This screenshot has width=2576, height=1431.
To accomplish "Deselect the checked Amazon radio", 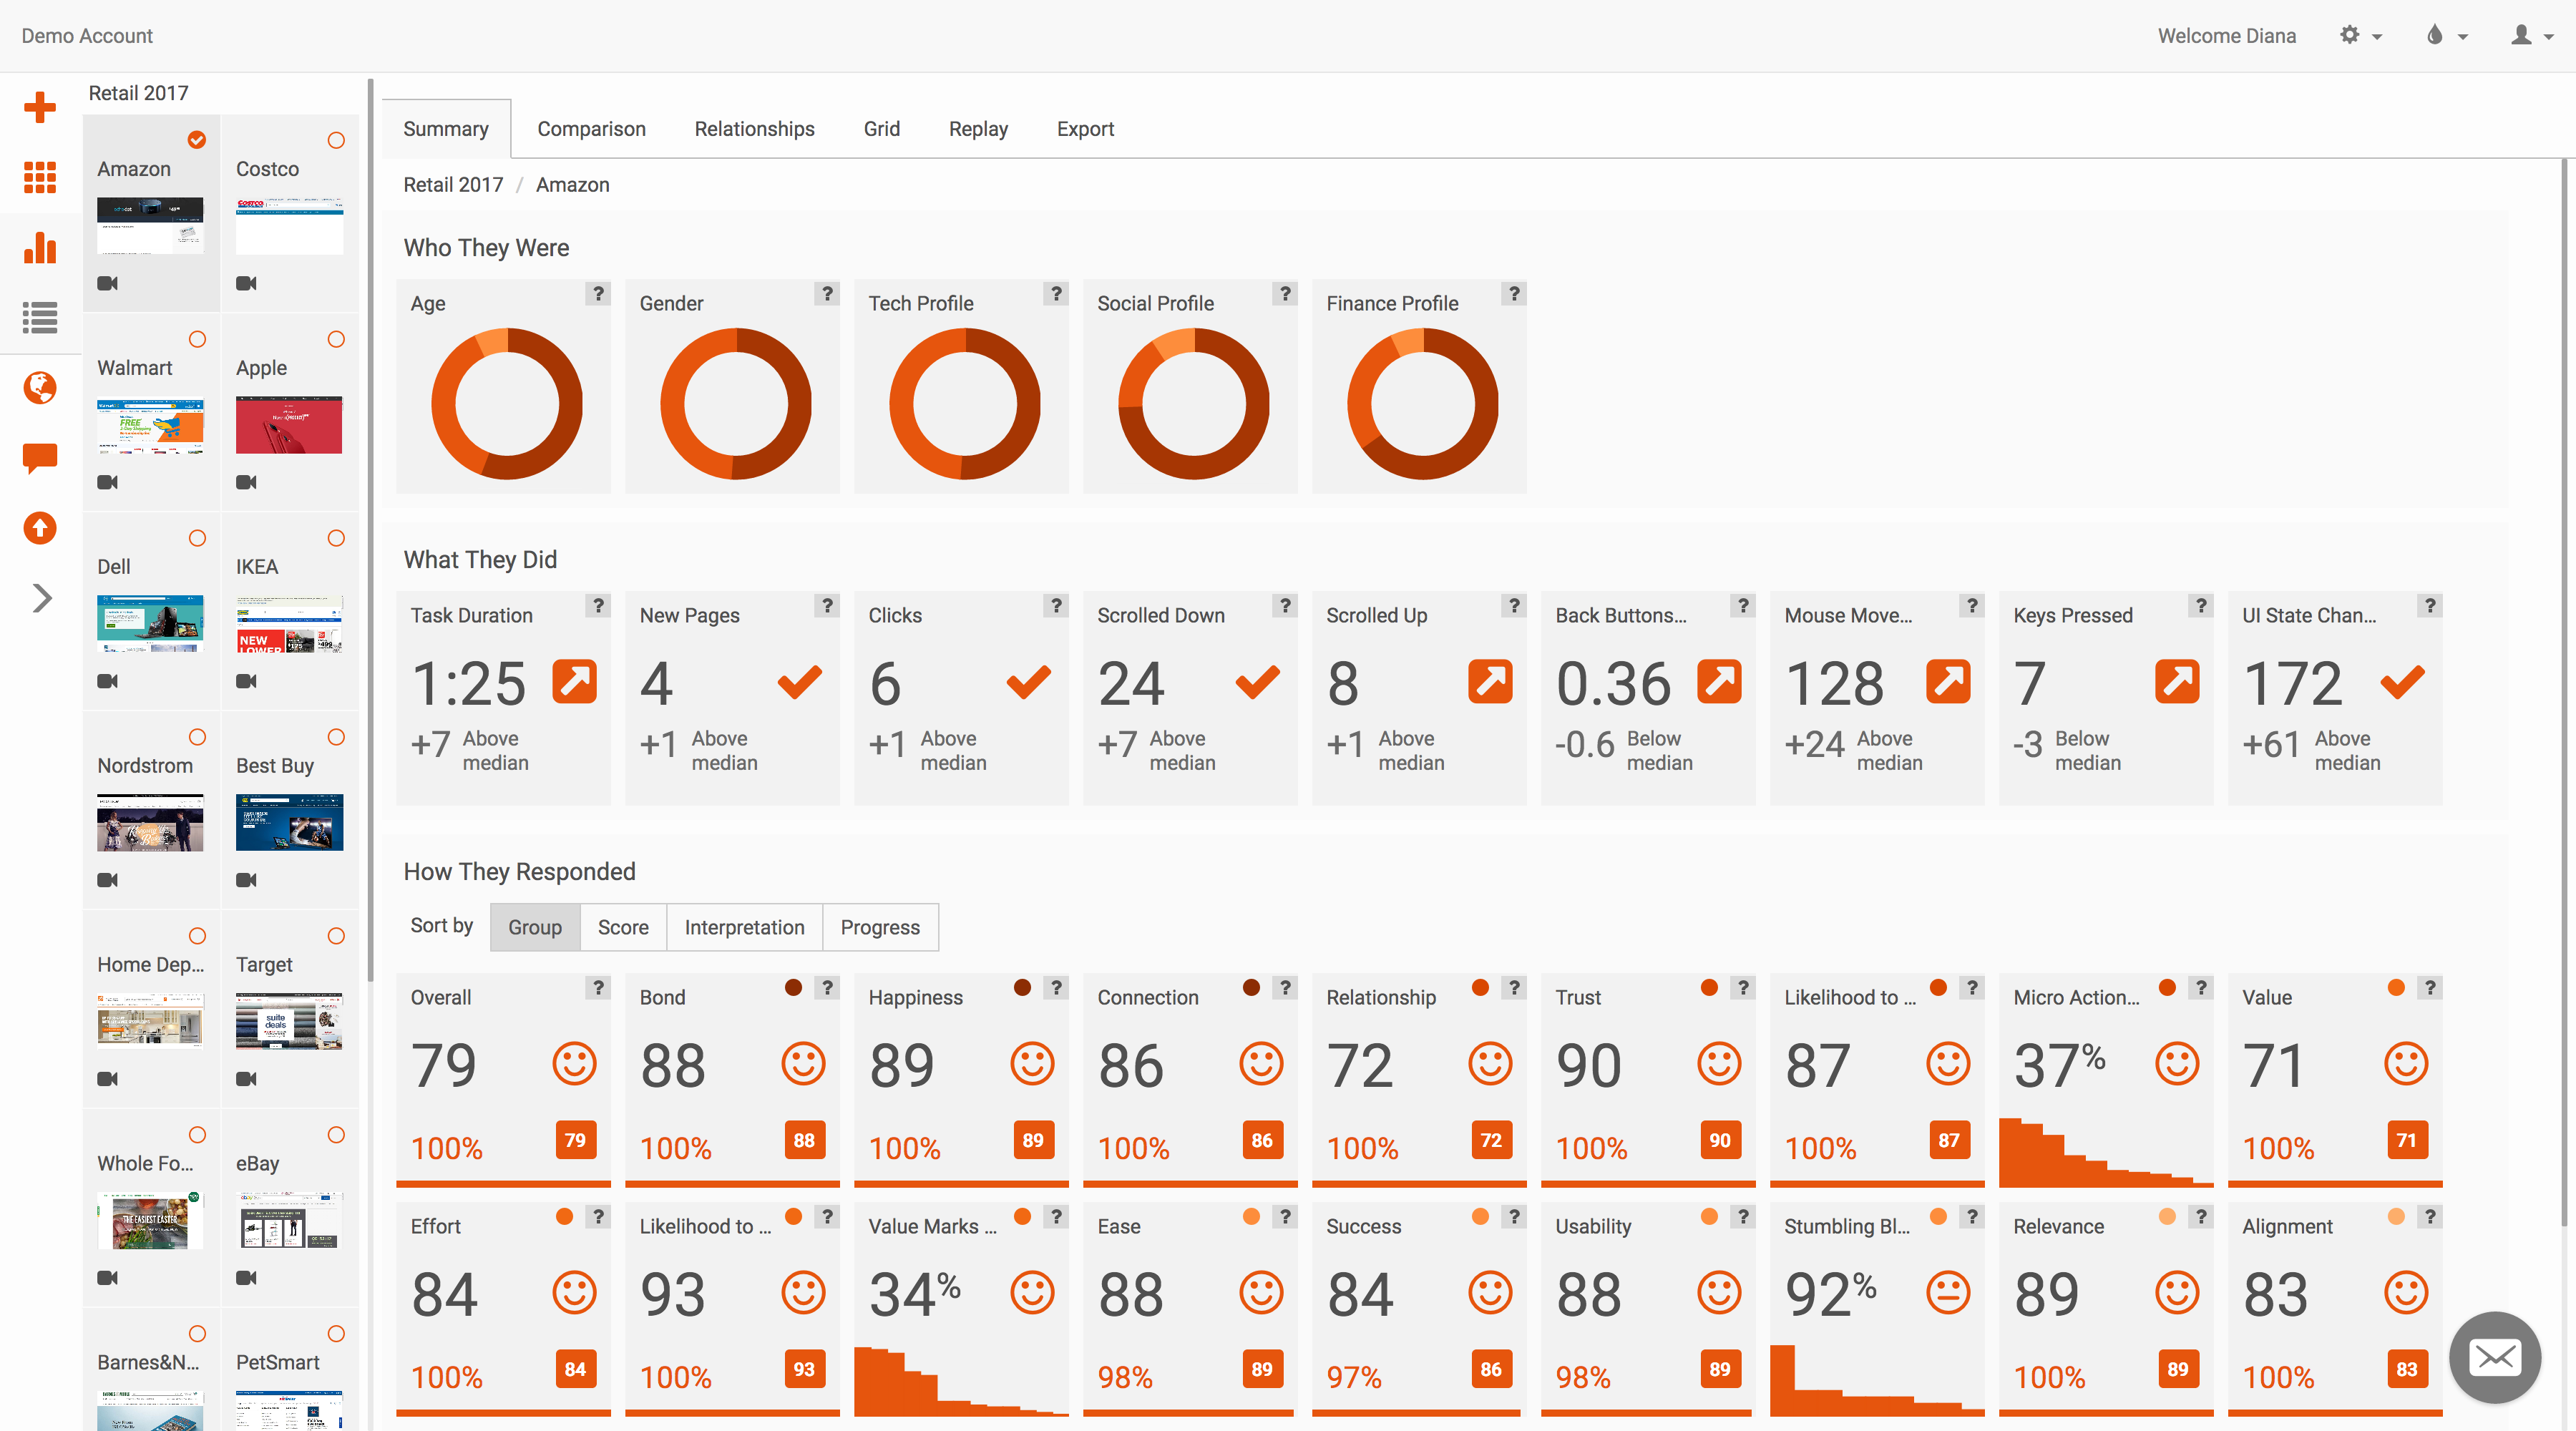I will [197, 140].
